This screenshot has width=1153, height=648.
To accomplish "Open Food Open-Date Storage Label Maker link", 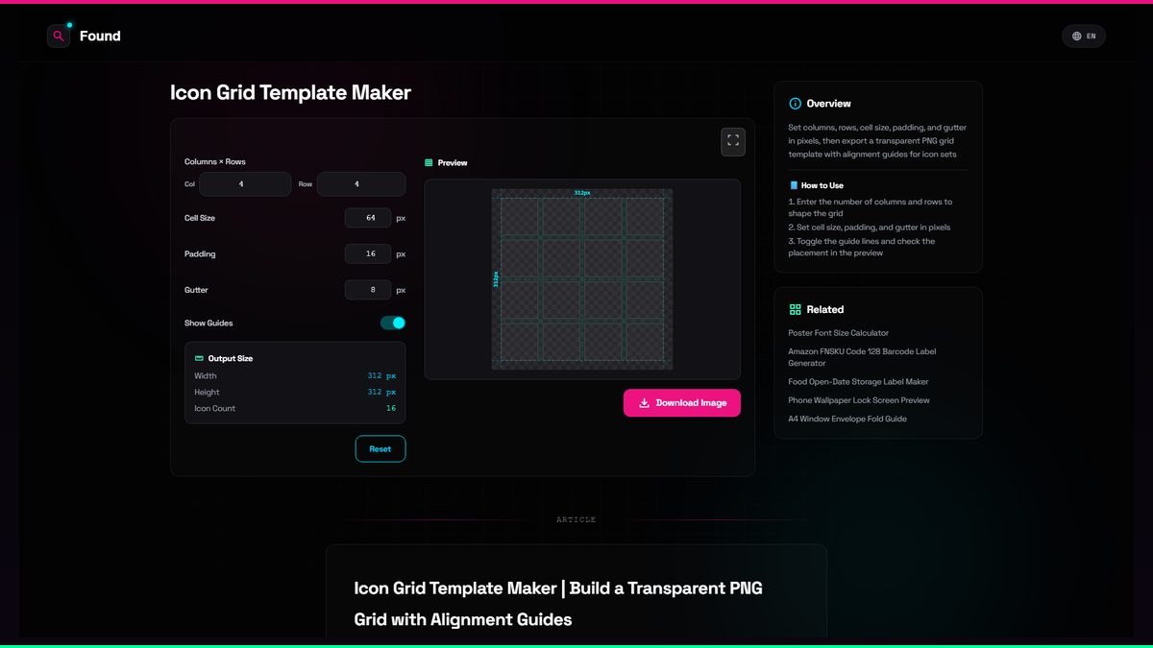I will (858, 382).
